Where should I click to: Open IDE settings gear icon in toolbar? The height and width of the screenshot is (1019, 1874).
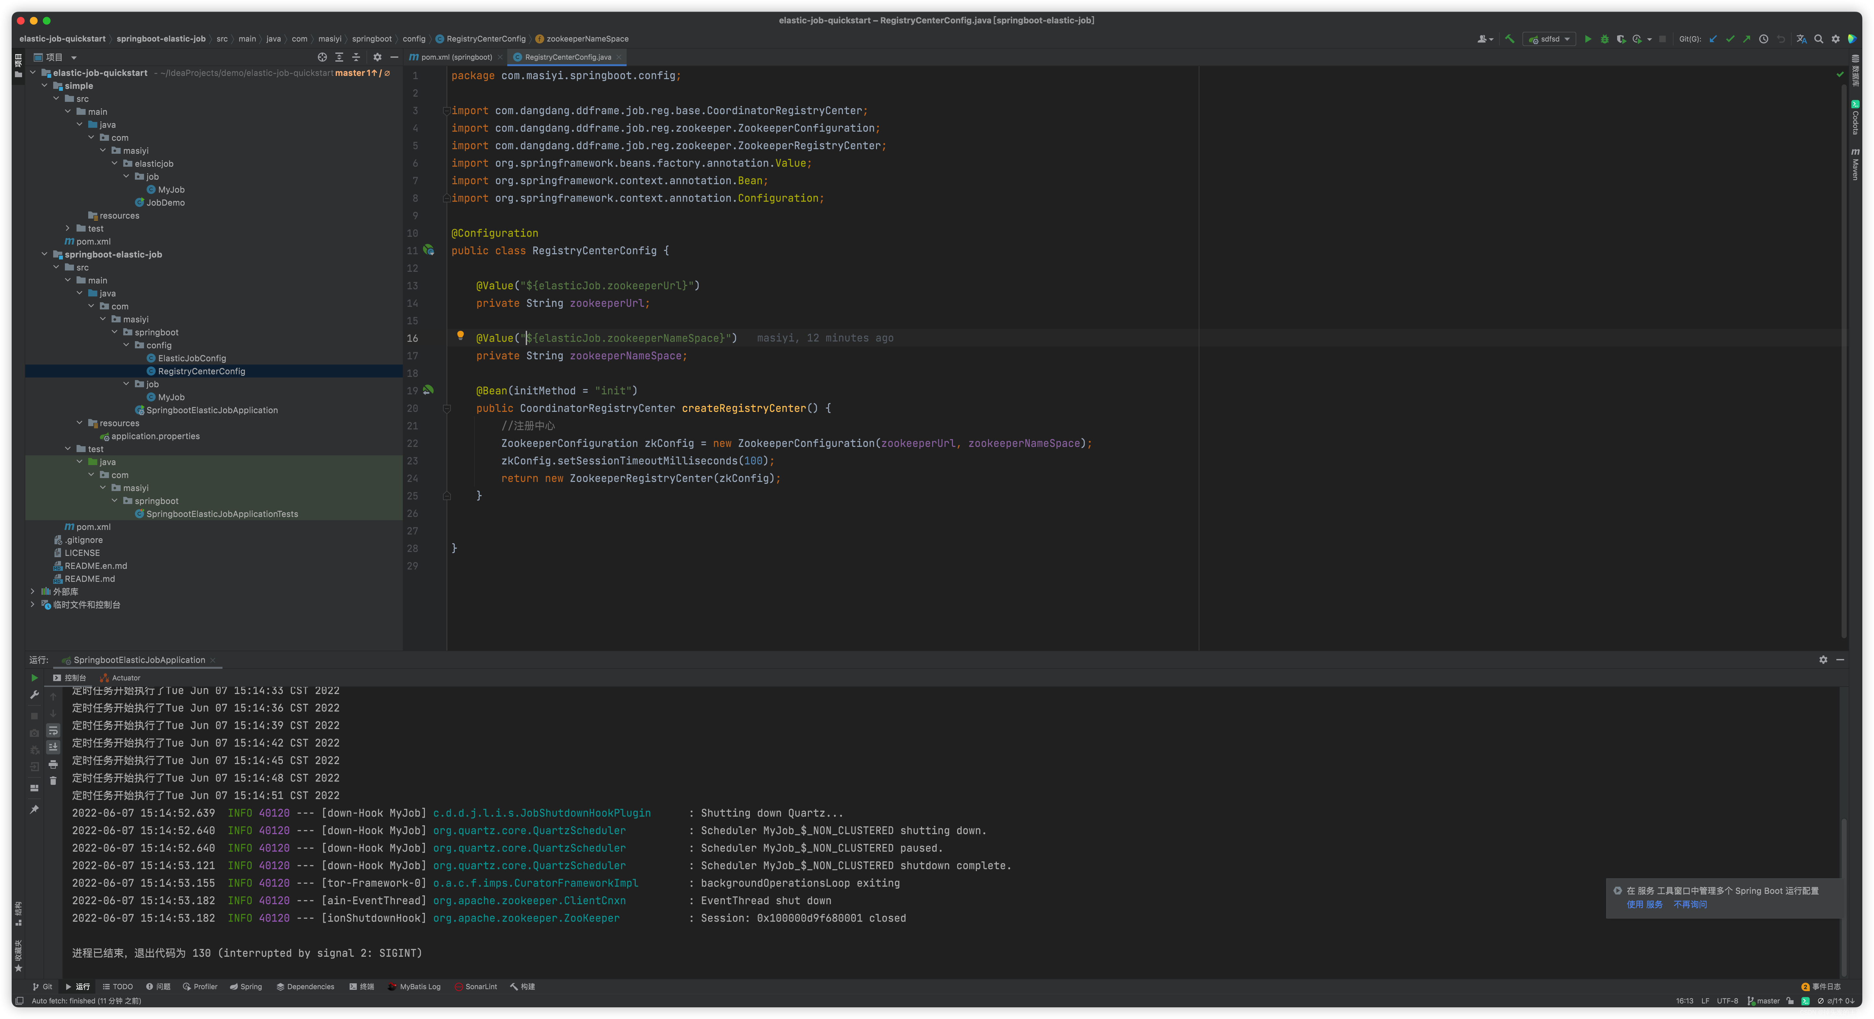[1835, 39]
